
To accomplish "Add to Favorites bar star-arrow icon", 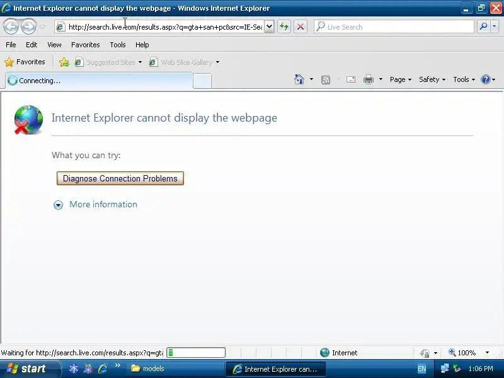I will coord(64,62).
